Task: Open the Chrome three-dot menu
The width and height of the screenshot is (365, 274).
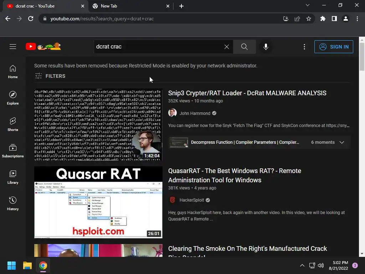Action: pos(357,19)
